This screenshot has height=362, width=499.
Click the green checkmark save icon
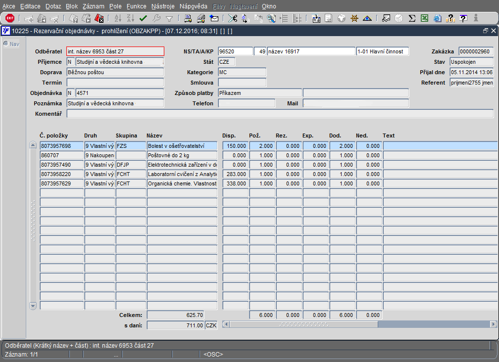click(x=143, y=18)
